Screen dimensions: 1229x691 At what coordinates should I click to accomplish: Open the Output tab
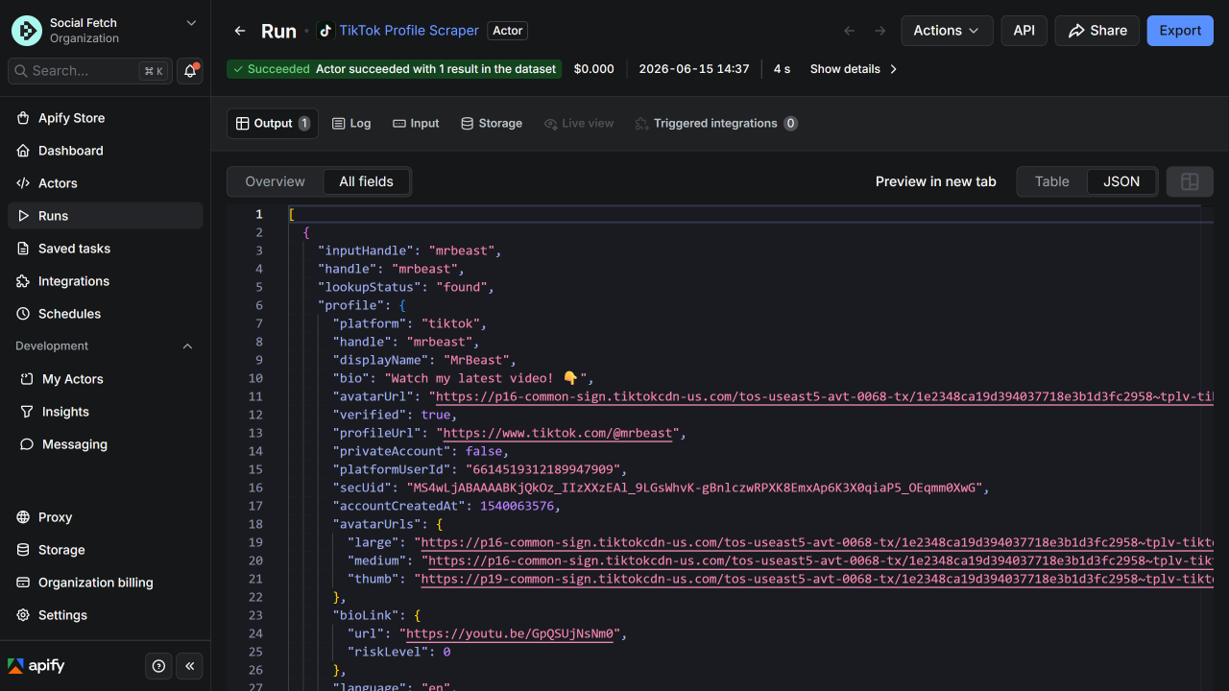click(x=273, y=124)
